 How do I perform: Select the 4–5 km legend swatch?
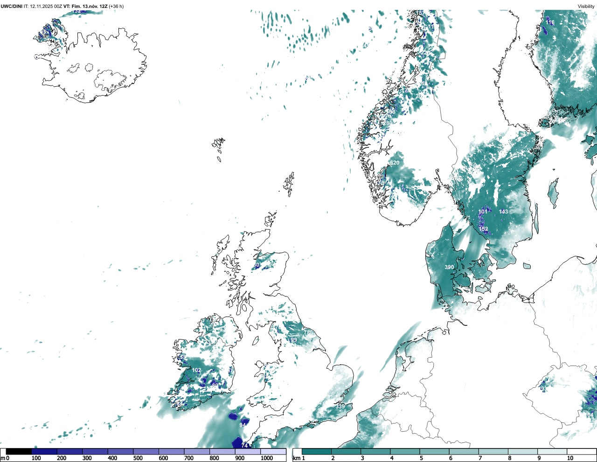coord(405,451)
